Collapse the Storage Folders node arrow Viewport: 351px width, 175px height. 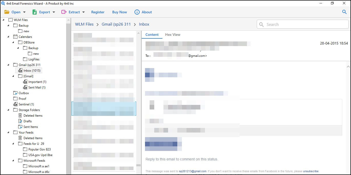[8, 110]
